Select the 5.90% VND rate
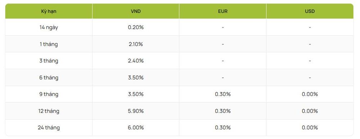This screenshot has width=360, height=139. (136, 111)
